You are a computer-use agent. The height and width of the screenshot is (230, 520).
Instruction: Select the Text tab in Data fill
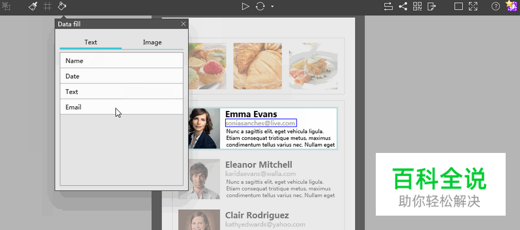pyautogui.click(x=91, y=42)
